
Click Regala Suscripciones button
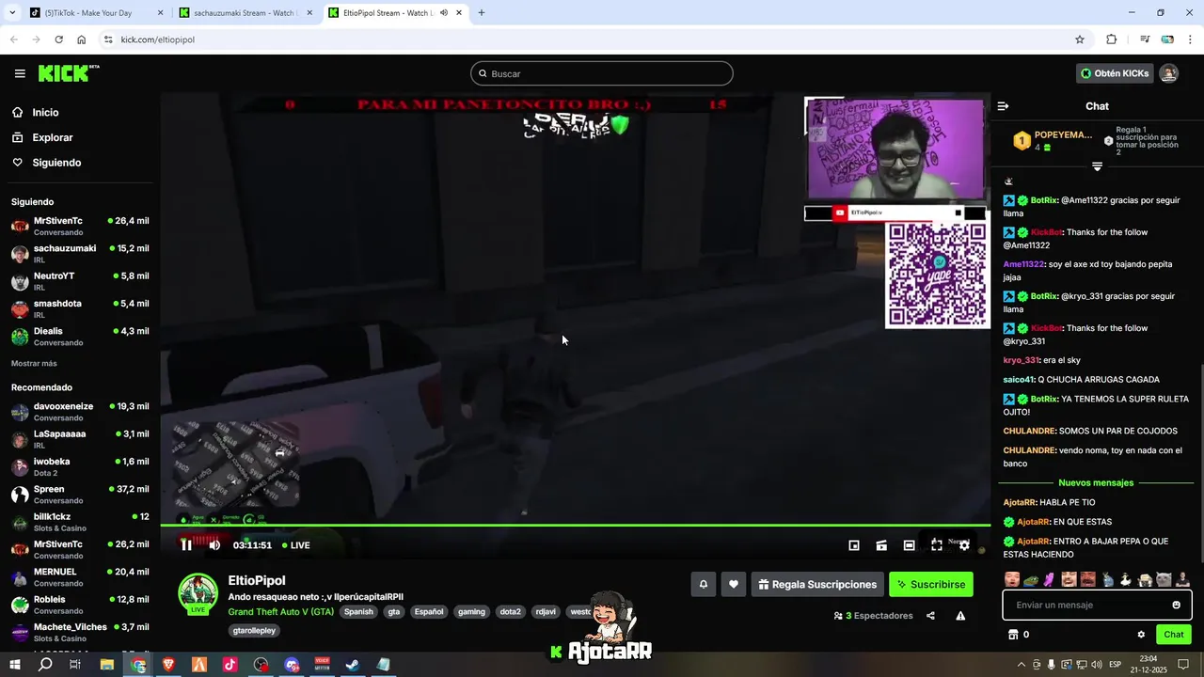tap(817, 585)
